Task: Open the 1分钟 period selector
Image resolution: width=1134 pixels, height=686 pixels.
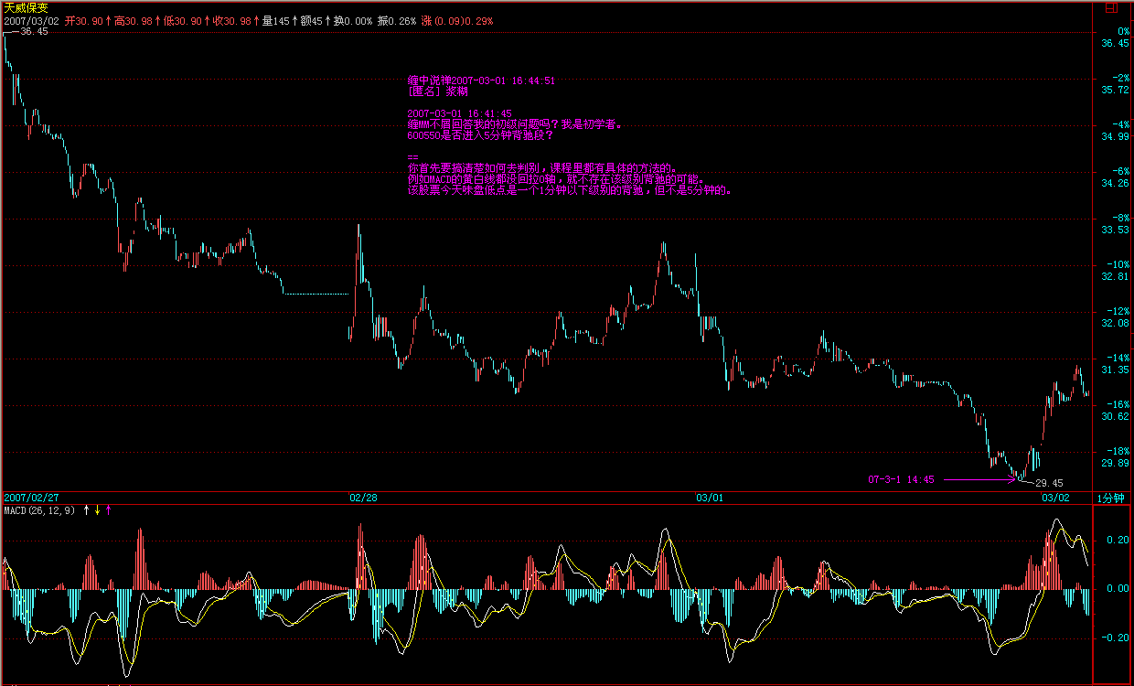Action: (x=1113, y=498)
